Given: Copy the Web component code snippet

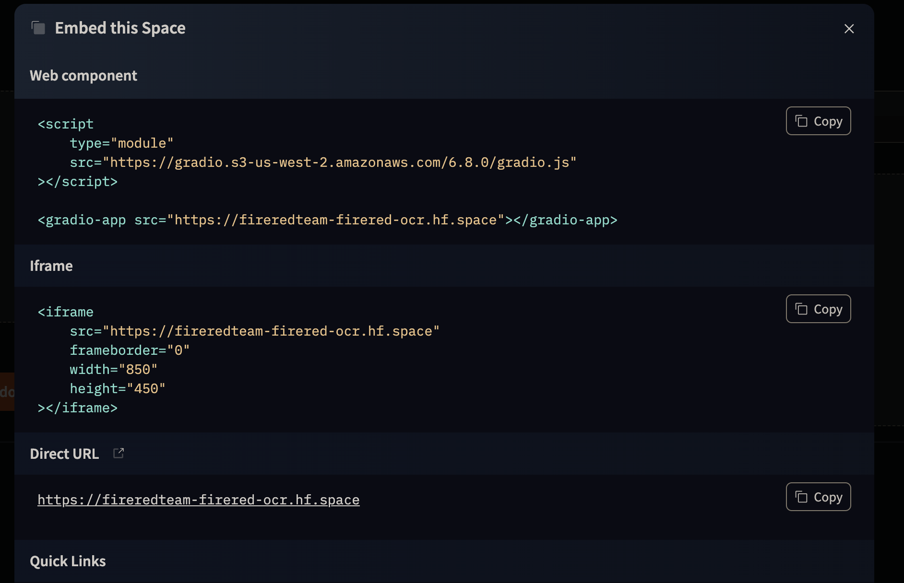Looking at the screenshot, I should coord(818,121).
